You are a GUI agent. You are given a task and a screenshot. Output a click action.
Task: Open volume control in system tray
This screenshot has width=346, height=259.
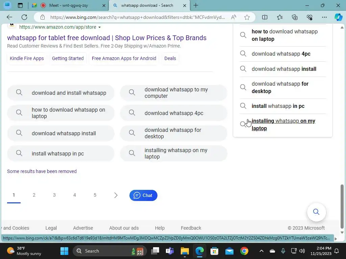[302, 251]
